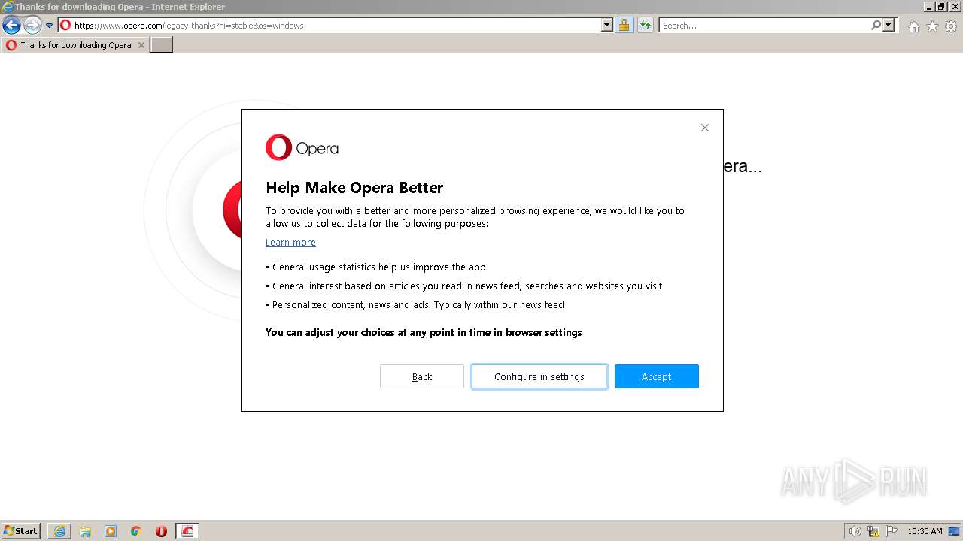Screen dimensions: 963x541
Task: Choose Configure in settings
Action: tap(539, 376)
